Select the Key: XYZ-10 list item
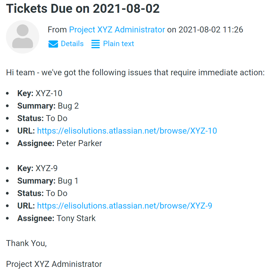 point(40,93)
